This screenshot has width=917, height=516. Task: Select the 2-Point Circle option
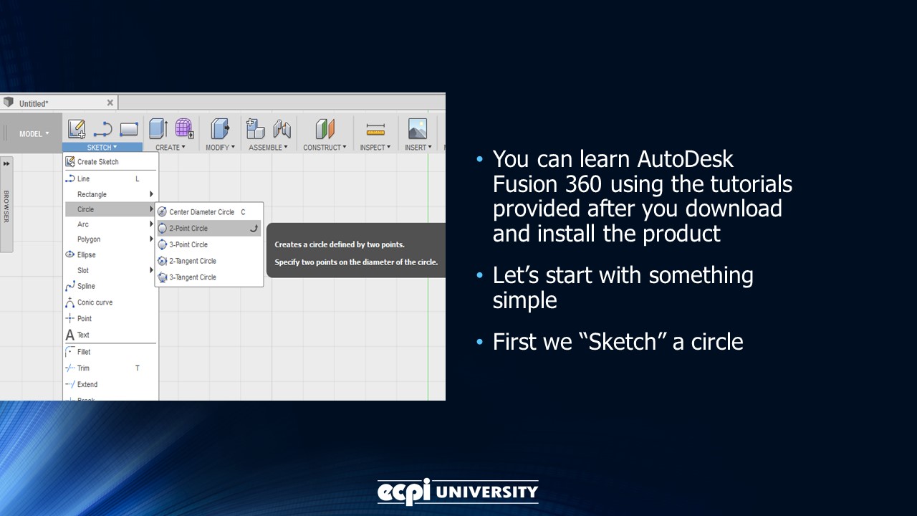[x=190, y=228]
